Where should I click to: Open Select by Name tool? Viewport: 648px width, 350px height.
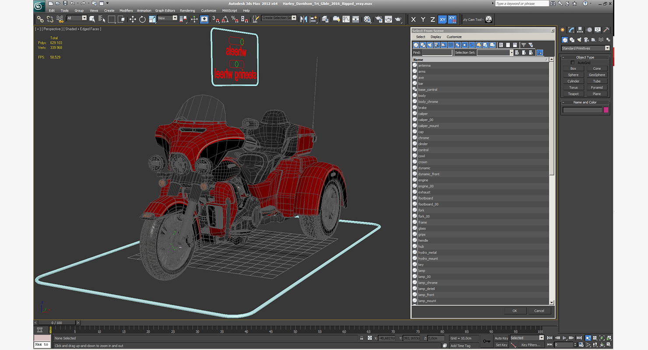(102, 19)
